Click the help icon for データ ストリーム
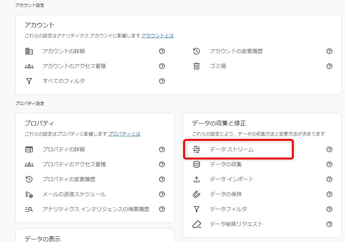This screenshot has width=345, height=242. (329, 149)
